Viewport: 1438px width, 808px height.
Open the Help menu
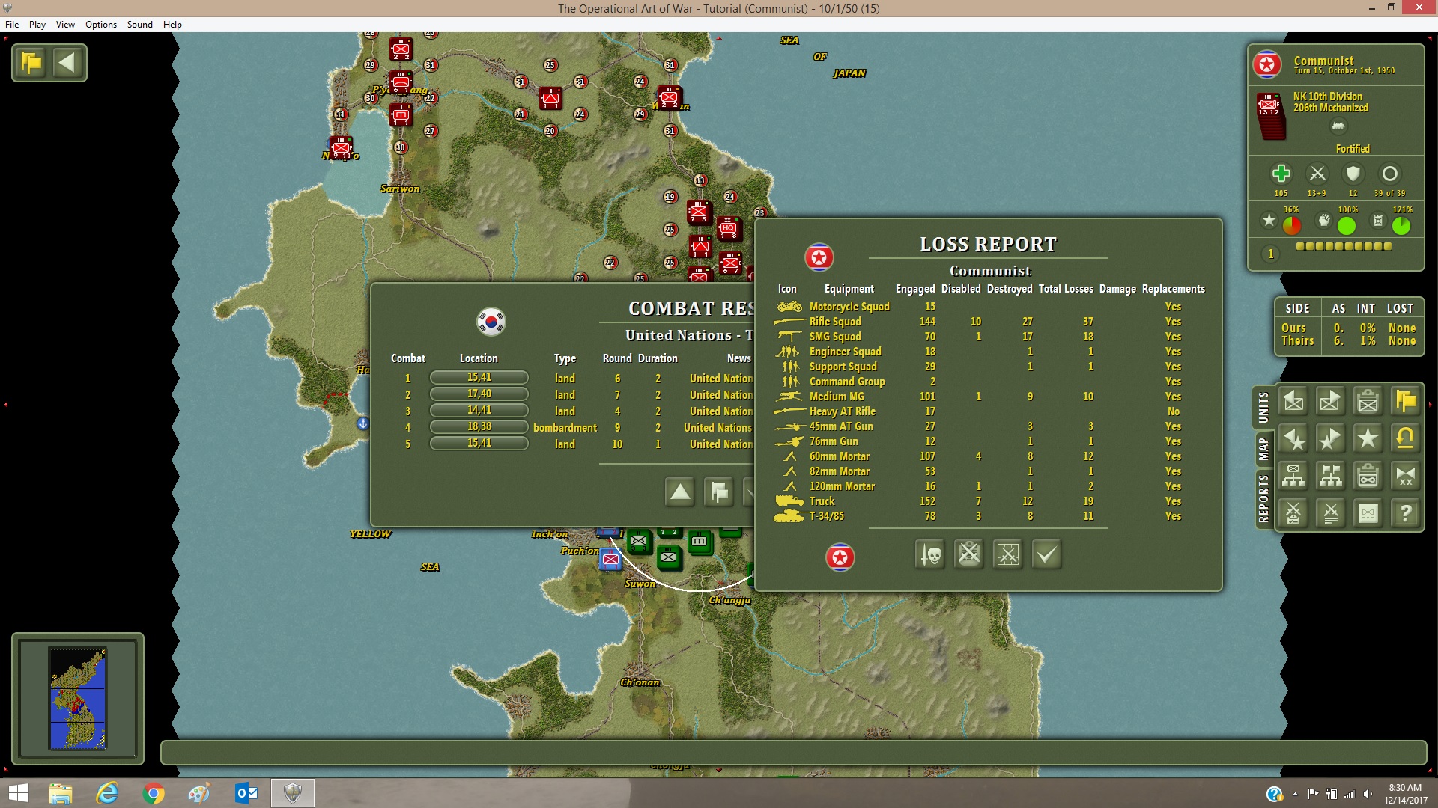point(172,24)
